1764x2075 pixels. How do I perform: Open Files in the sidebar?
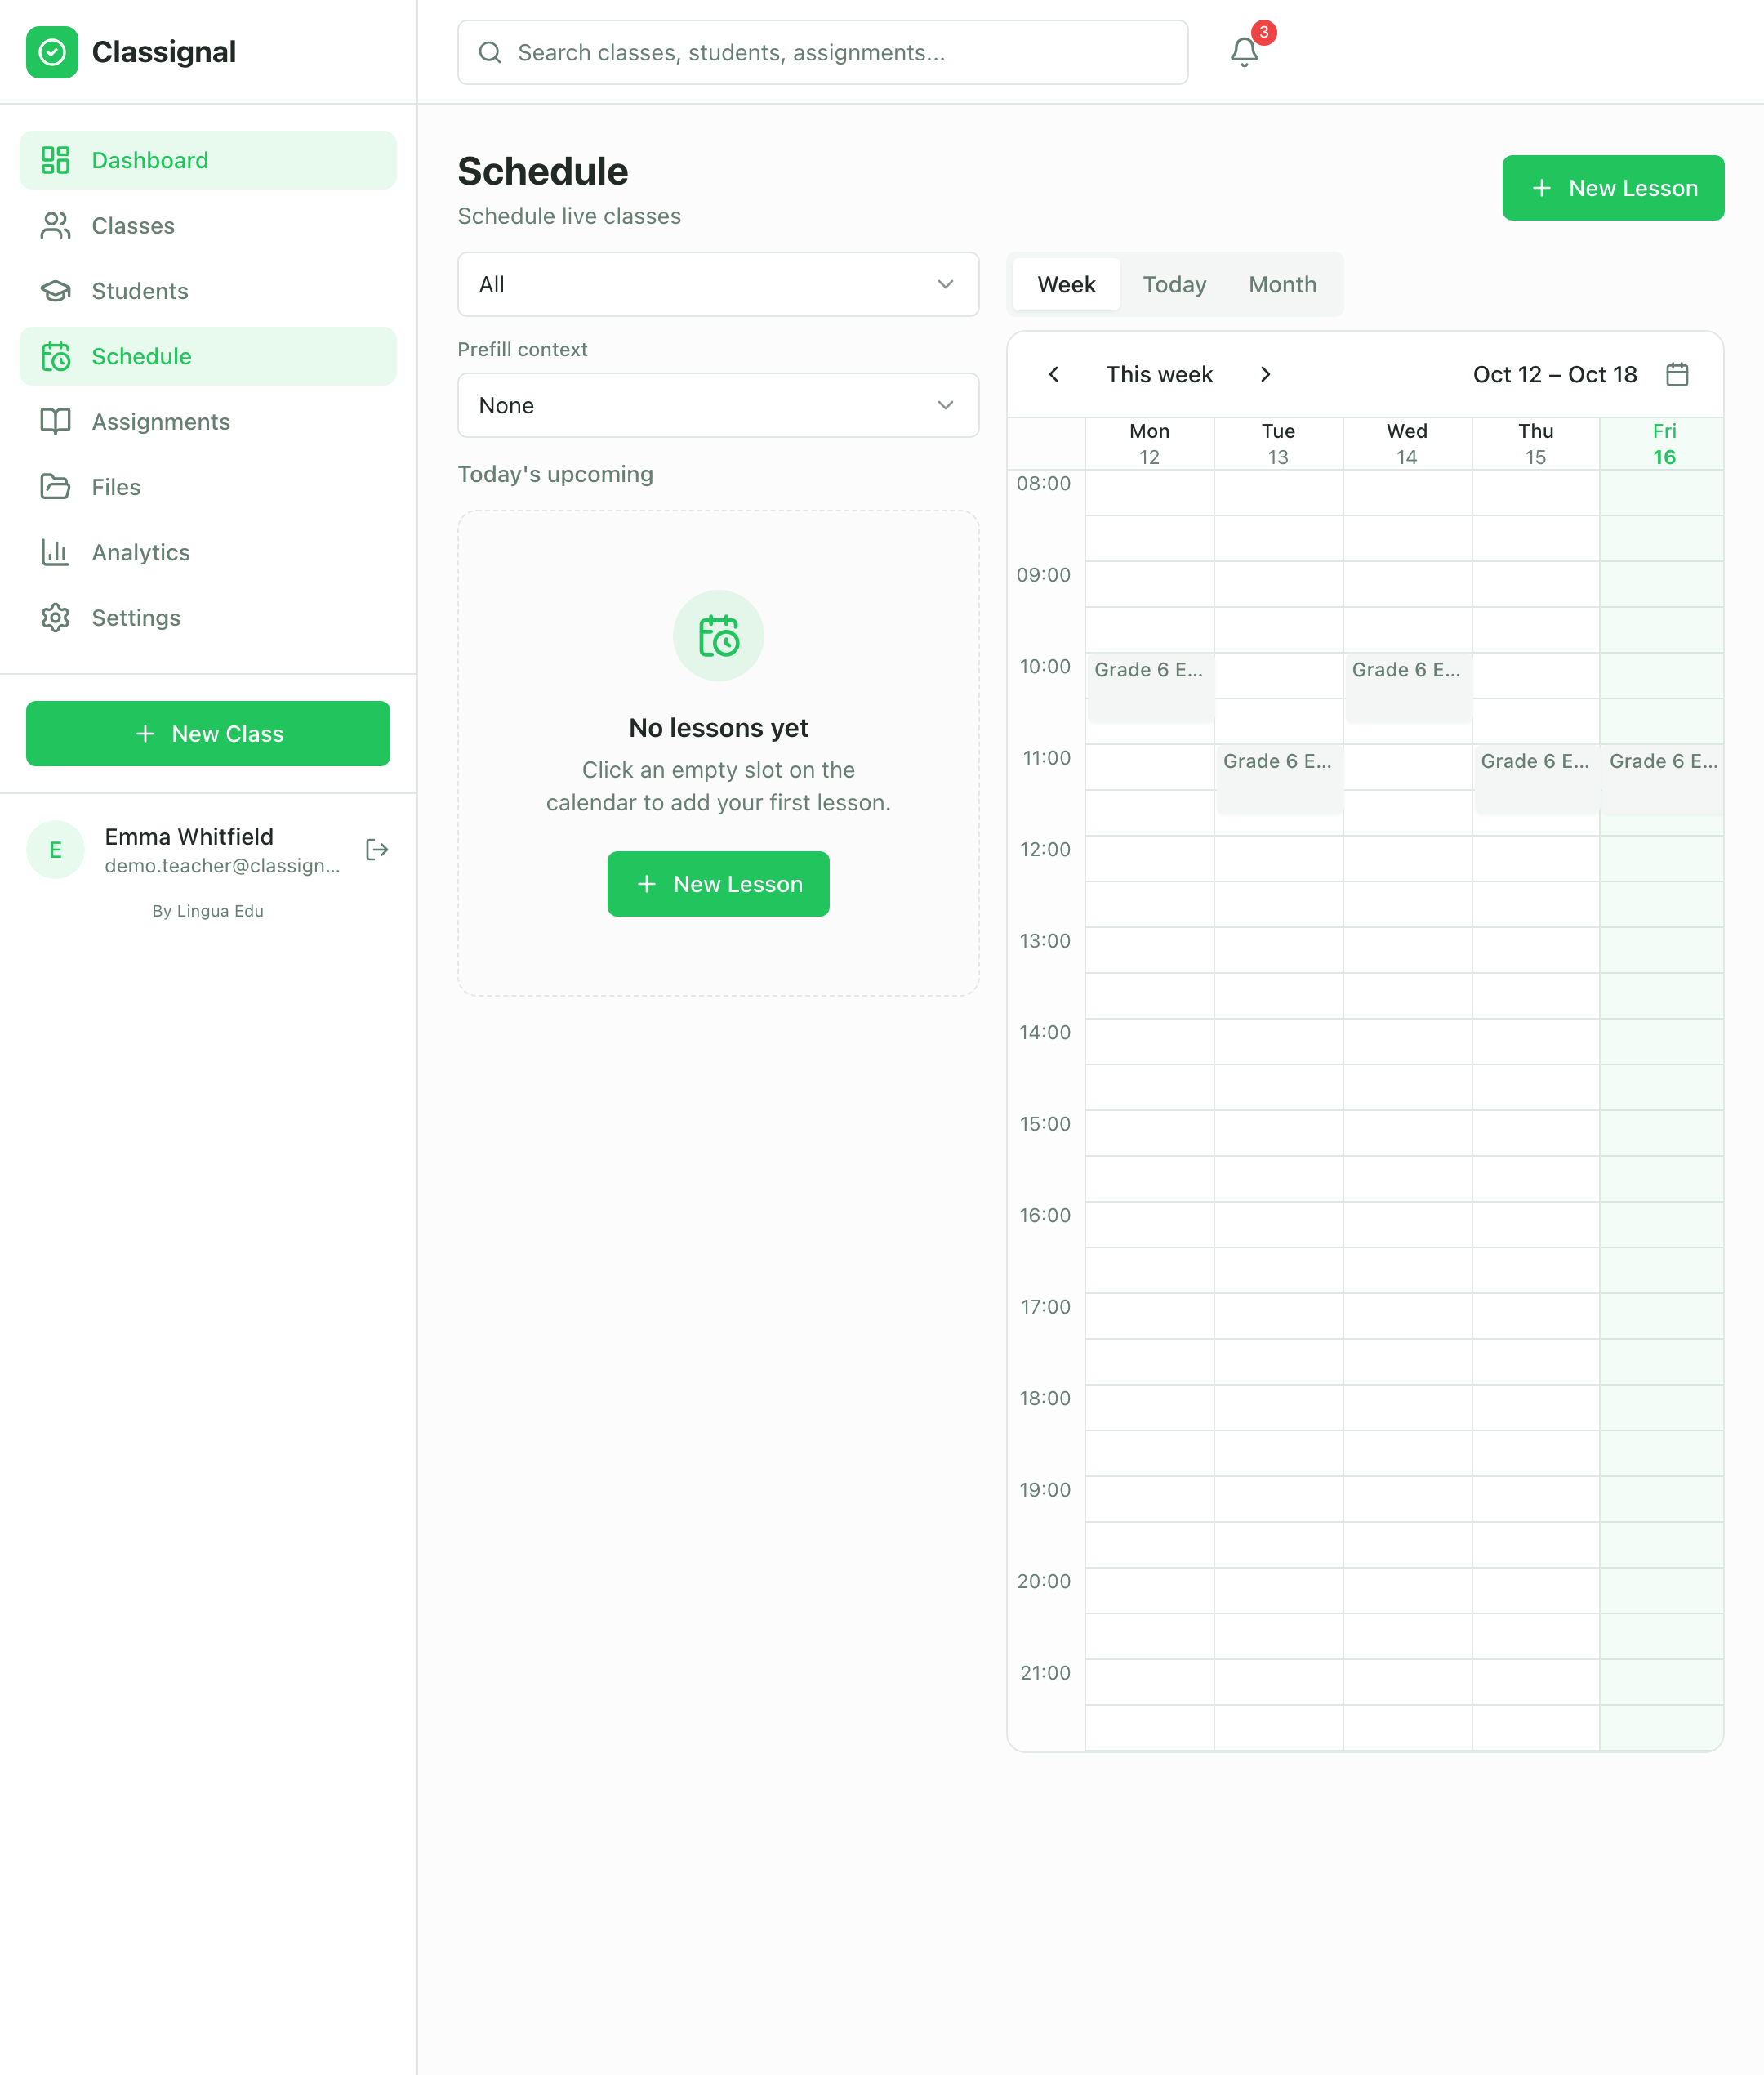tap(208, 487)
